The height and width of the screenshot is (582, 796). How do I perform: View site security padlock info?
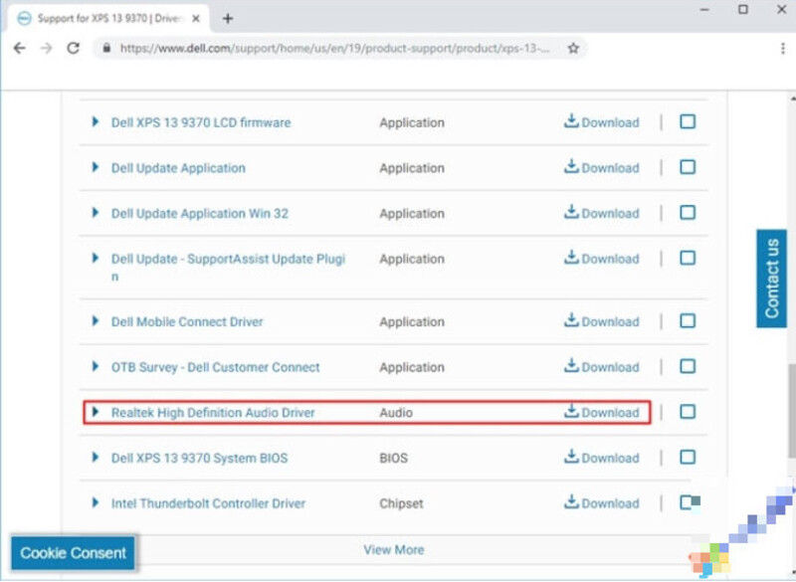pos(106,48)
